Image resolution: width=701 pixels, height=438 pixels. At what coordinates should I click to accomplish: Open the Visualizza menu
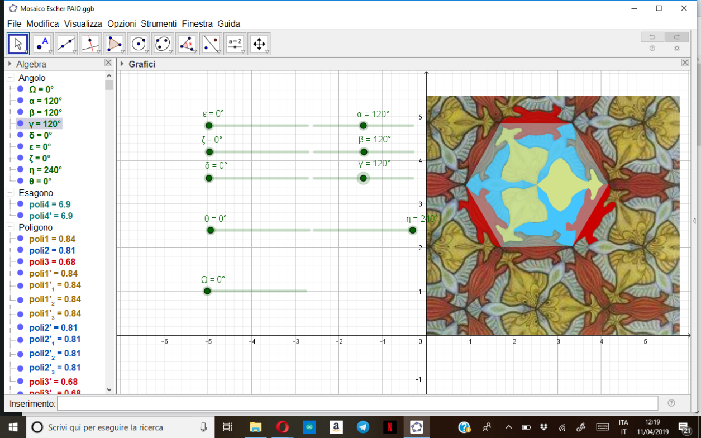tap(83, 23)
